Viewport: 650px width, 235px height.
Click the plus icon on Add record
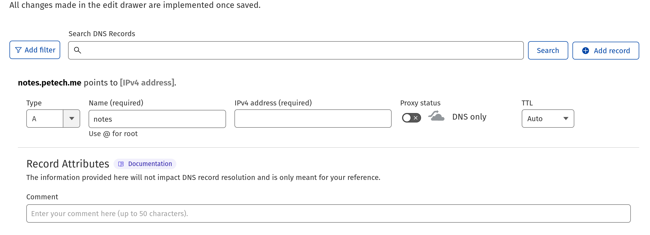point(586,51)
